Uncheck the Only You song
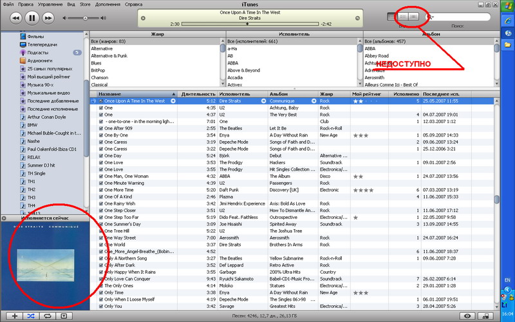 tap(101, 307)
